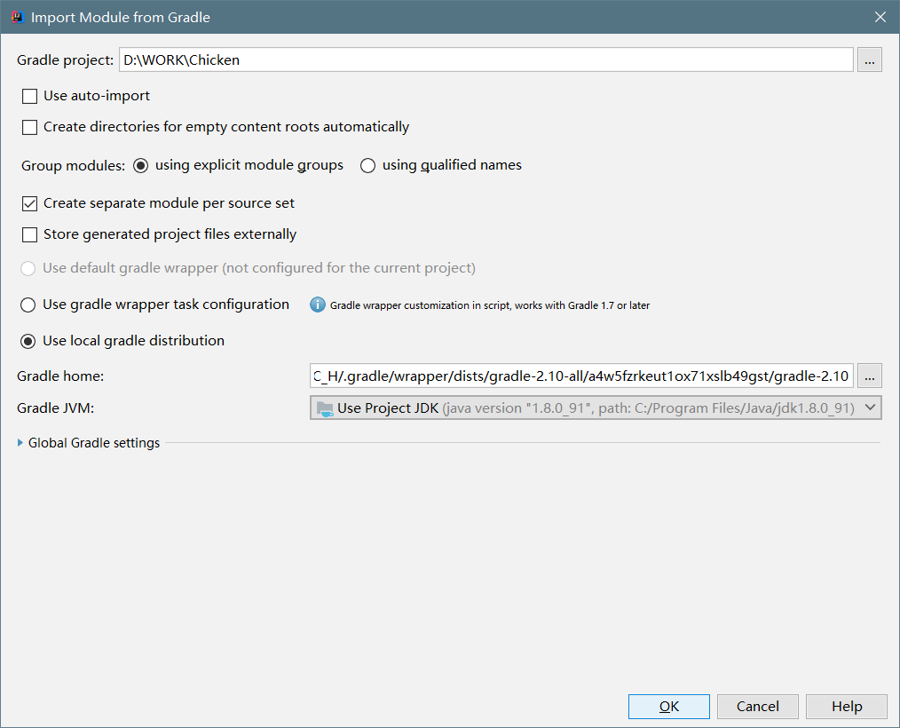
Task: Expand Global Gradle settings section
Action: point(20,443)
